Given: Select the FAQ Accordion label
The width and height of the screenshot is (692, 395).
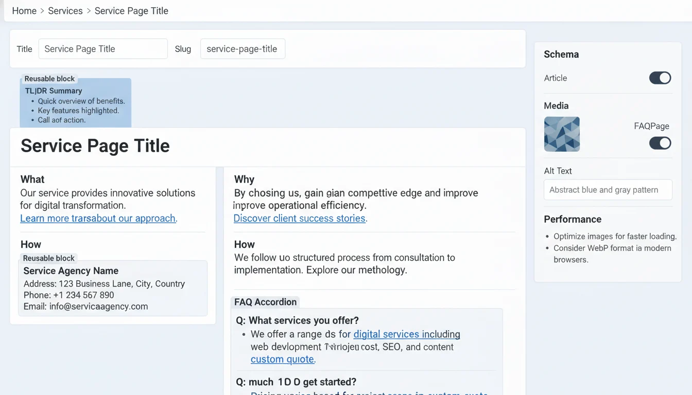Looking at the screenshot, I should [x=265, y=302].
